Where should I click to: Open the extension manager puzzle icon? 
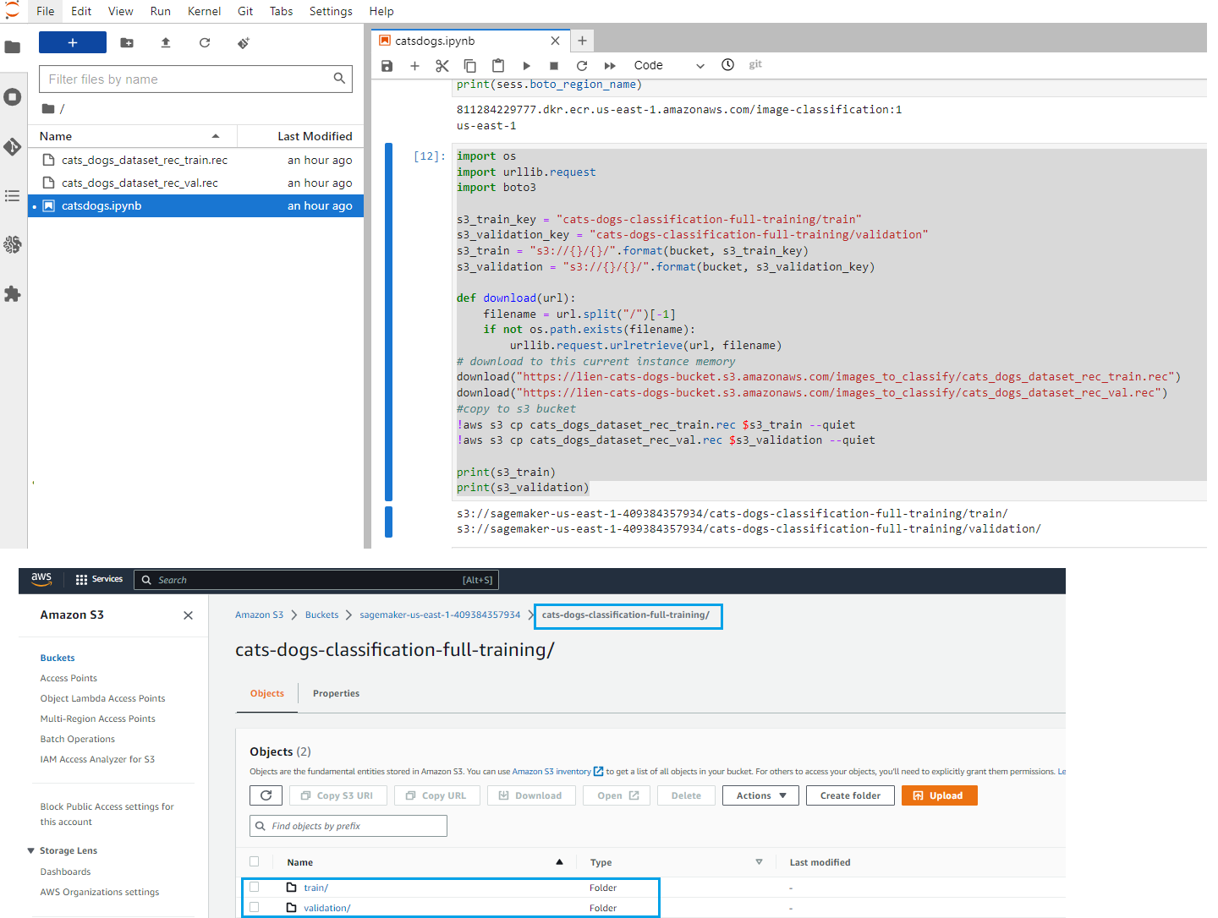pos(12,293)
